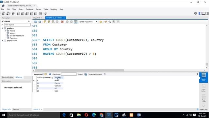Click the Filter objects search field

17,25
